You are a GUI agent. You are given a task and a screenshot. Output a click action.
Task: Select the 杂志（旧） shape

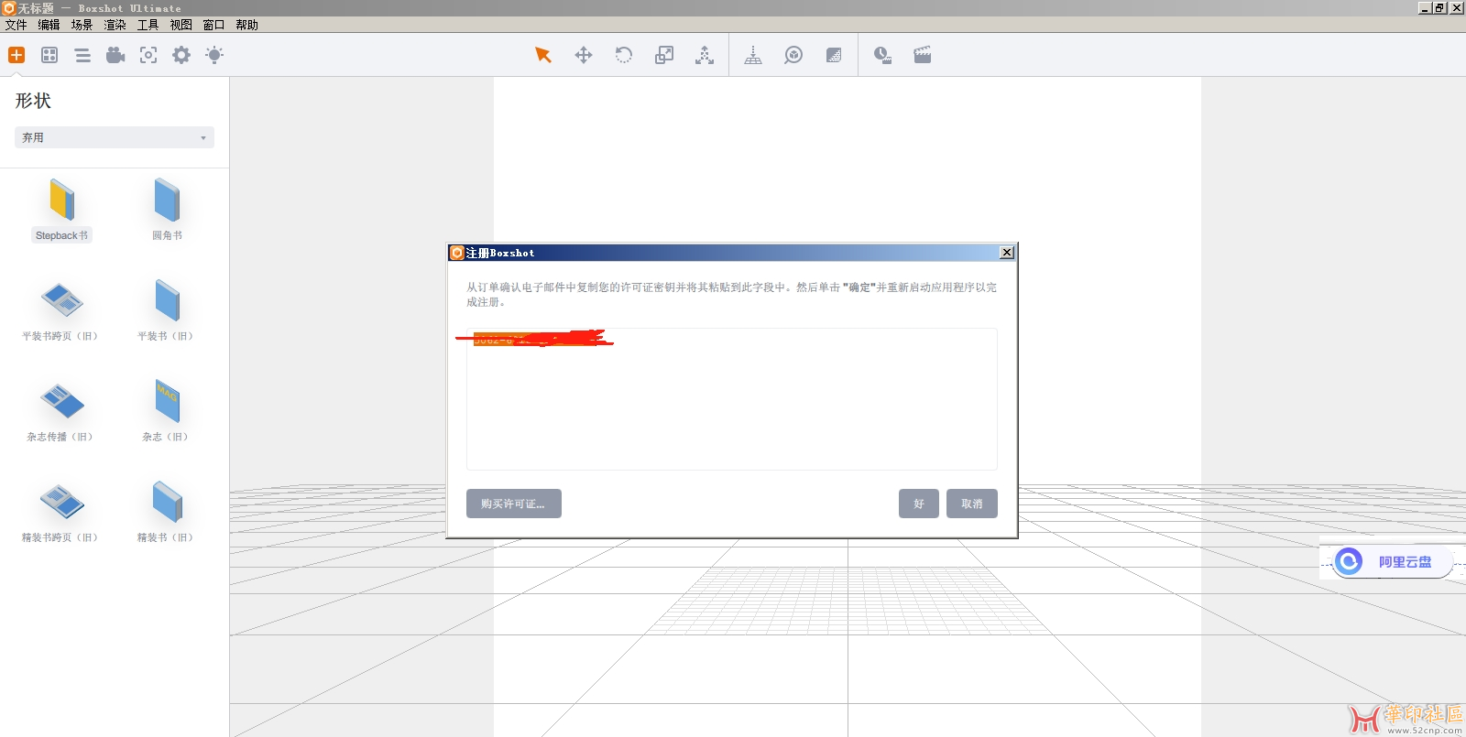(x=167, y=412)
